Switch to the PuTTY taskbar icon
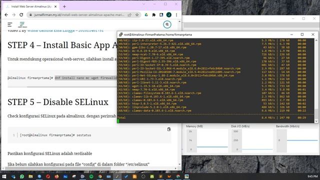320x180 pixels. [x=117, y=176]
